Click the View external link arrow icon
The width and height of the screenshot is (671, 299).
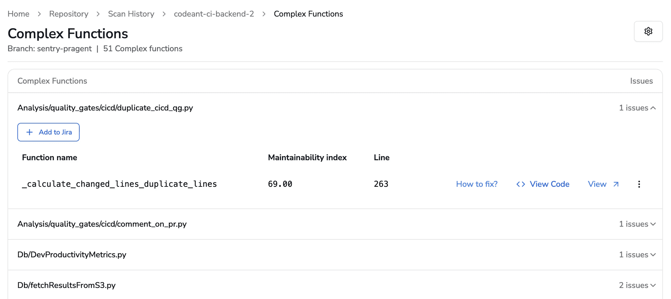coord(616,184)
